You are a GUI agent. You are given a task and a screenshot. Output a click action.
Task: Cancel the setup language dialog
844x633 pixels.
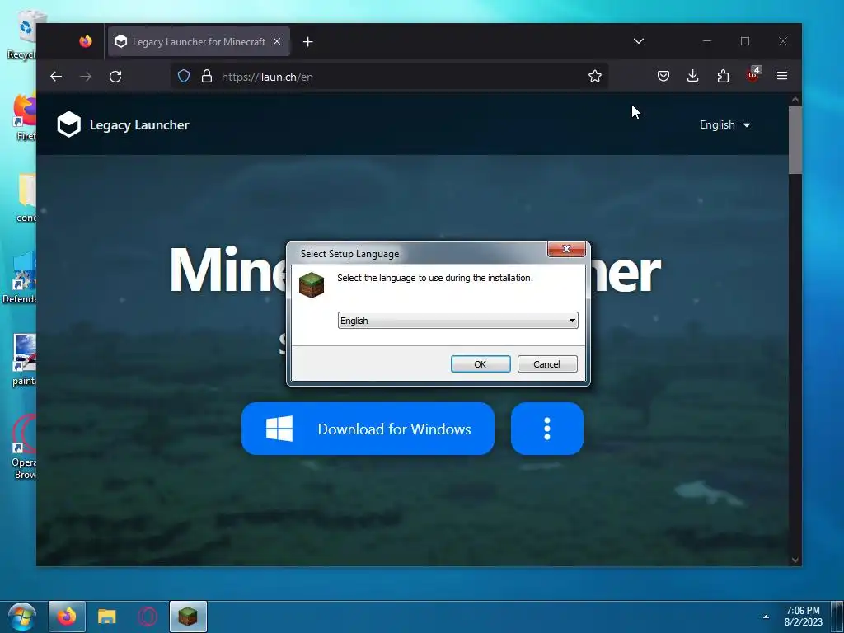point(547,364)
